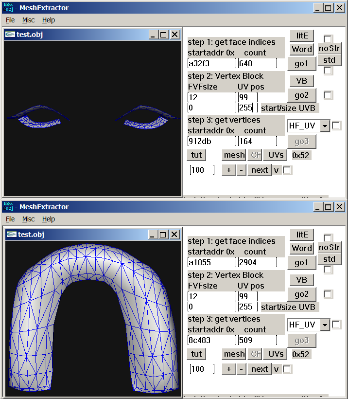Click the '+' button in the eyelash mesh window
This screenshot has width=348, height=399.
point(228,170)
